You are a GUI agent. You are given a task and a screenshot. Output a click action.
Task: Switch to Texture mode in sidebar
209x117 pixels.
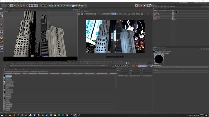pos(1,16)
